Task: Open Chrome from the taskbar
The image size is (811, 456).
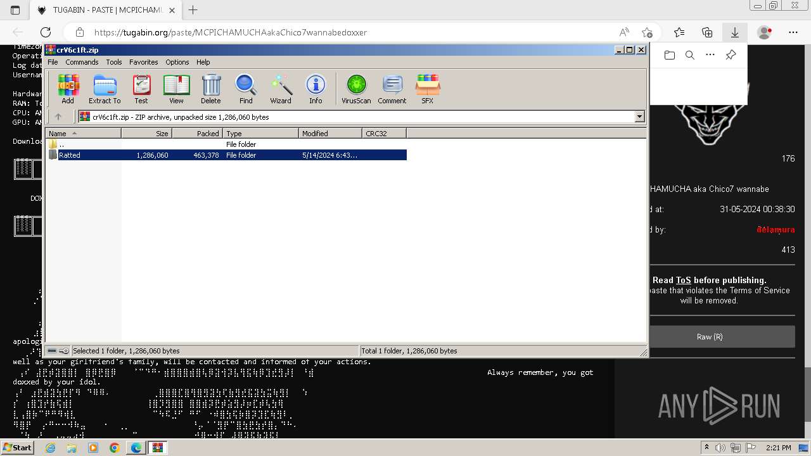Action: click(115, 448)
